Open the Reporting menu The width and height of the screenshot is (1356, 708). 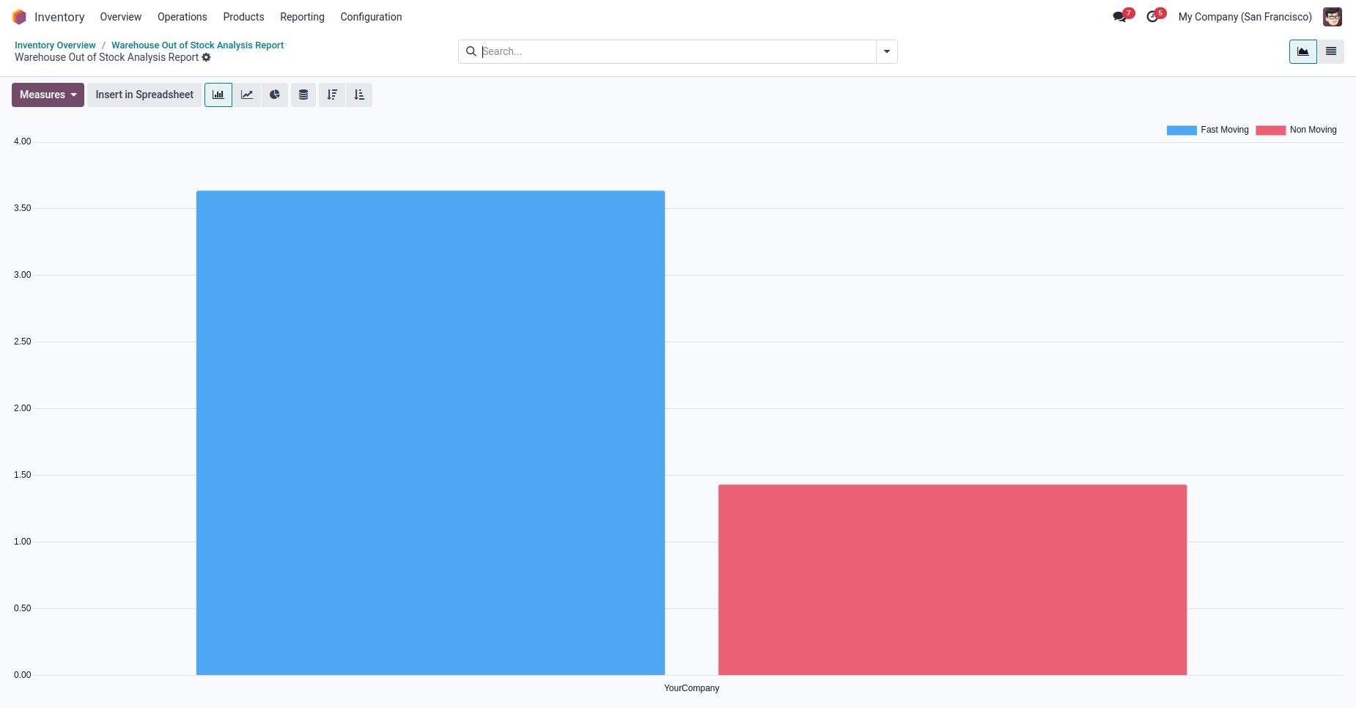coord(302,17)
